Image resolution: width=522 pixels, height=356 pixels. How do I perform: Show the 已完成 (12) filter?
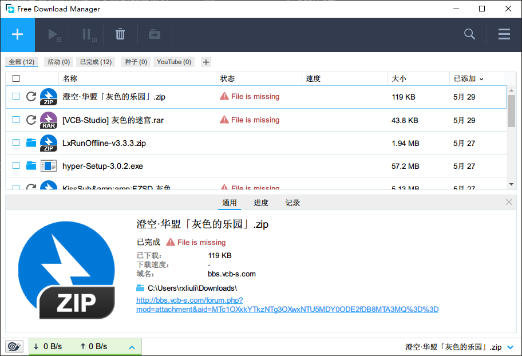pyautogui.click(x=96, y=62)
